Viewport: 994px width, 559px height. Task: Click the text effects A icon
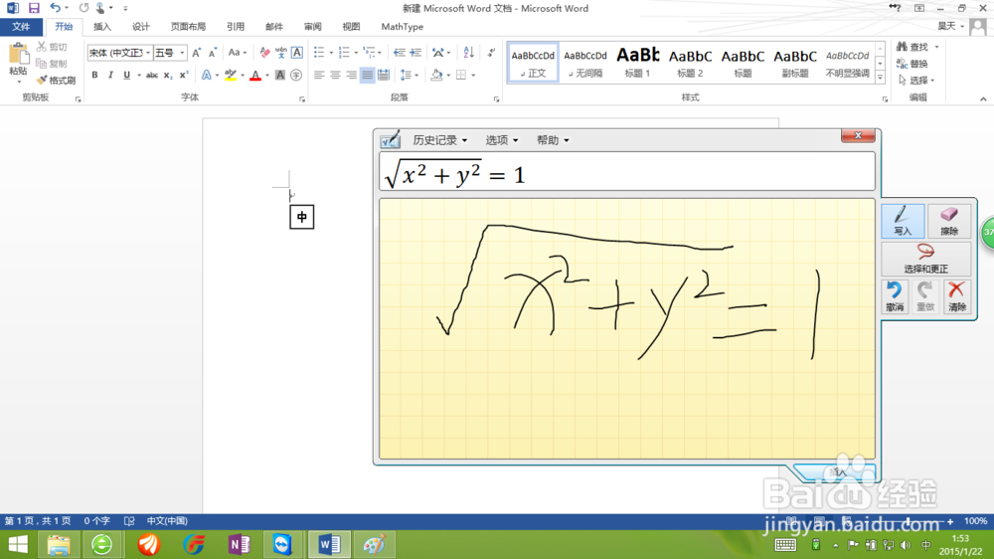tap(206, 75)
